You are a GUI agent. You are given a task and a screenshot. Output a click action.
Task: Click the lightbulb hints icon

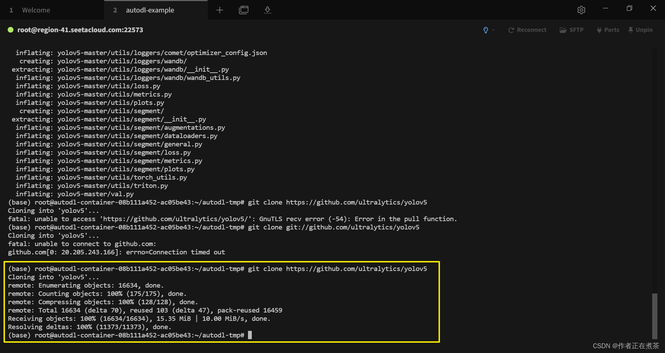[x=486, y=30]
